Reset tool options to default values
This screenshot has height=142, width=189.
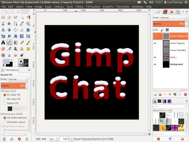27,139
